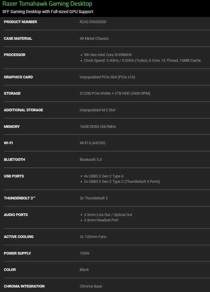Screen dimensions: 210x292
Task: Select the product number RZ42-03650200
Action: tap(93, 22)
